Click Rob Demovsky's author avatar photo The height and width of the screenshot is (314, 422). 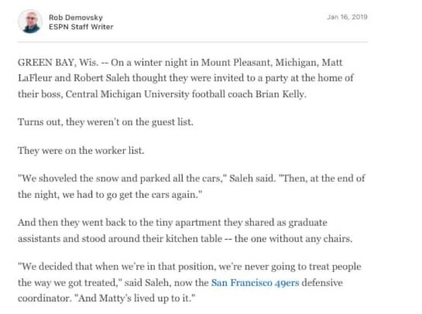click(30, 22)
